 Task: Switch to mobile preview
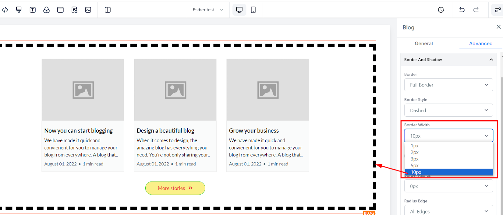pyautogui.click(x=253, y=10)
